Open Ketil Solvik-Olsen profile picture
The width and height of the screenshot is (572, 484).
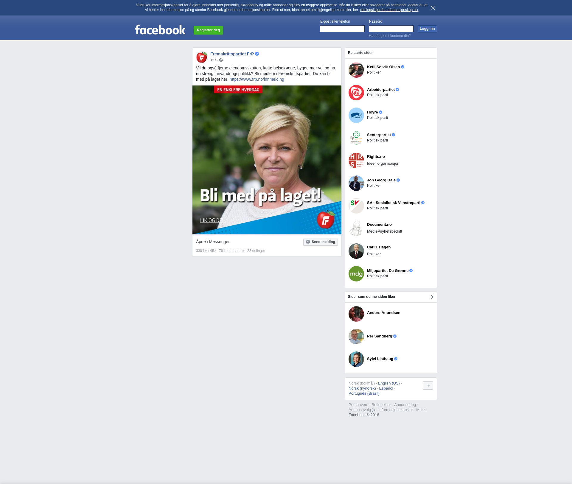coord(356,70)
